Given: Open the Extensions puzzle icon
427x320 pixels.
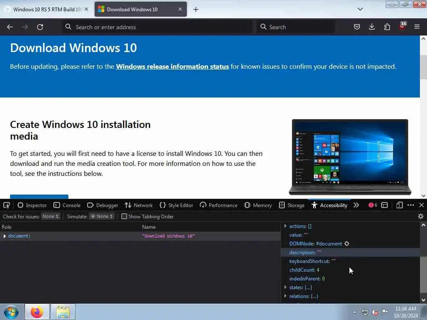Looking at the screenshot, I should click(x=387, y=27).
